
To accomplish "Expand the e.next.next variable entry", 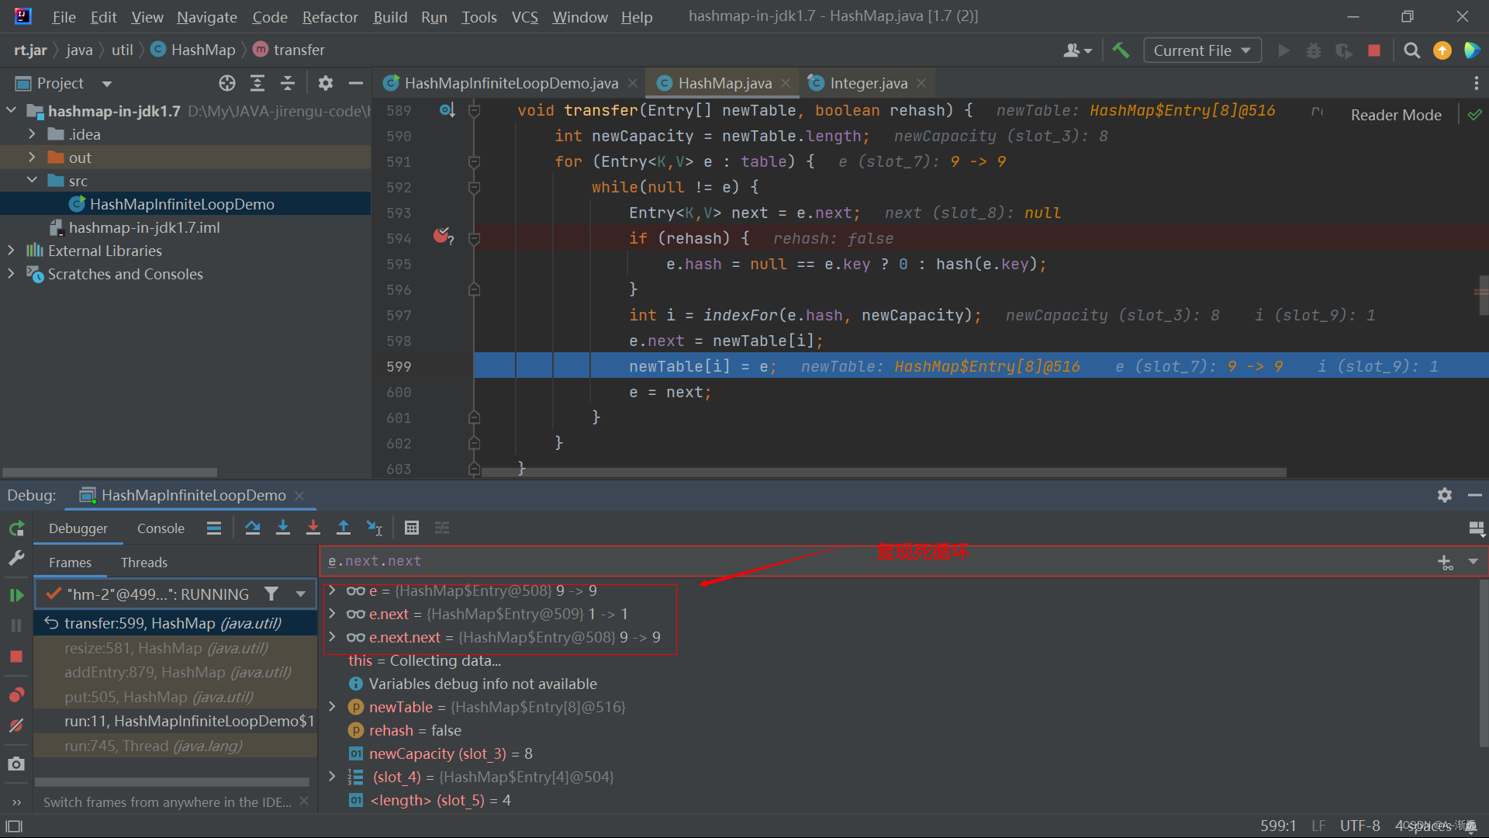I will pos(333,637).
